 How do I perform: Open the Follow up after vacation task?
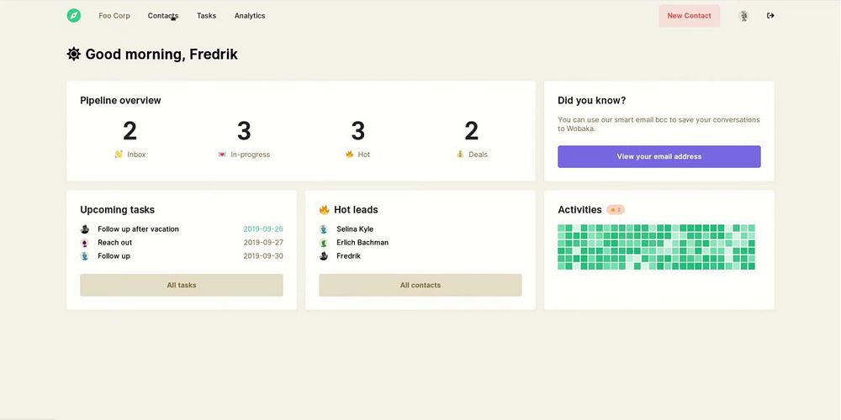coord(139,229)
